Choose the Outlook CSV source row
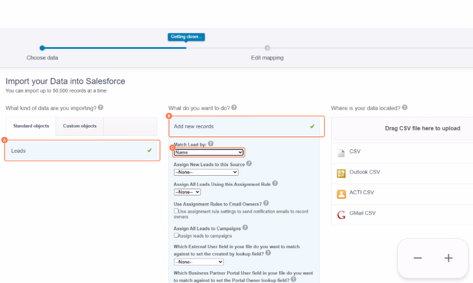The width and height of the screenshot is (473, 283). click(x=402, y=174)
